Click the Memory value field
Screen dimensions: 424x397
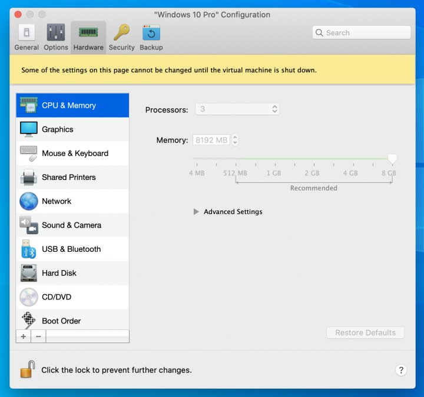click(x=211, y=140)
